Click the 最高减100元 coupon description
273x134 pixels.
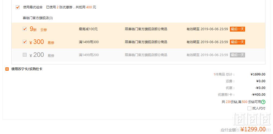pyautogui.click(x=88, y=29)
